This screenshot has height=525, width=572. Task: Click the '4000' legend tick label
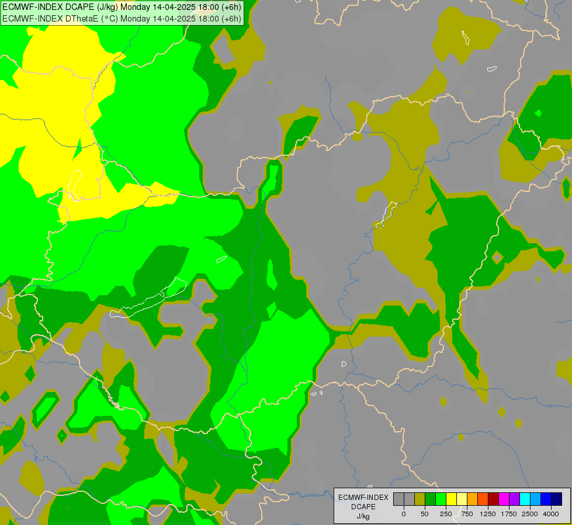point(551,514)
